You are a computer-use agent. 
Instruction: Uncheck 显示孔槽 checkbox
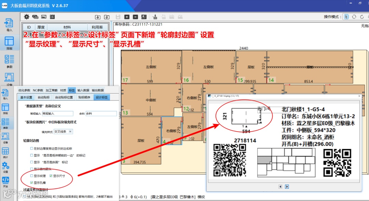click(x=31, y=183)
